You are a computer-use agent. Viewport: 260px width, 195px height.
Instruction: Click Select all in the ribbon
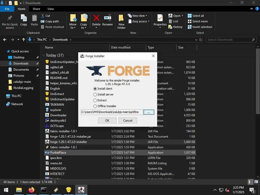click(x=196, y=16)
